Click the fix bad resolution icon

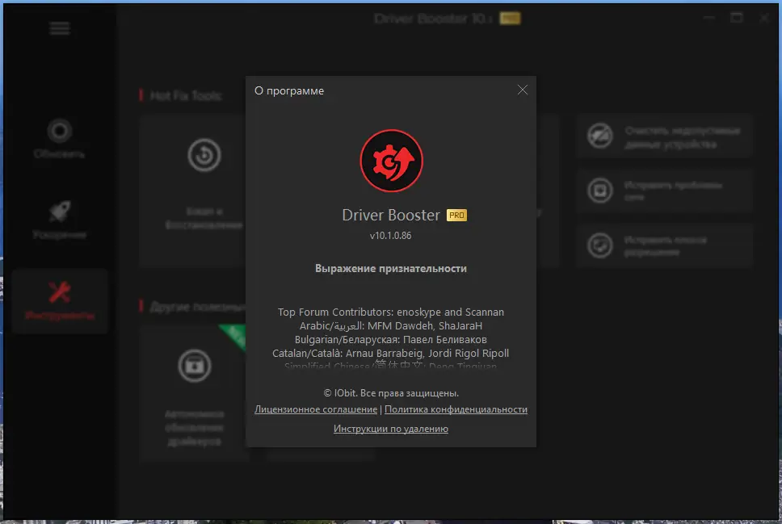pyautogui.click(x=599, y=245)
